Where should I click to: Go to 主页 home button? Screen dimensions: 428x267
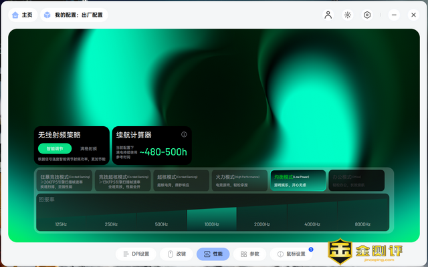[22, 15]
